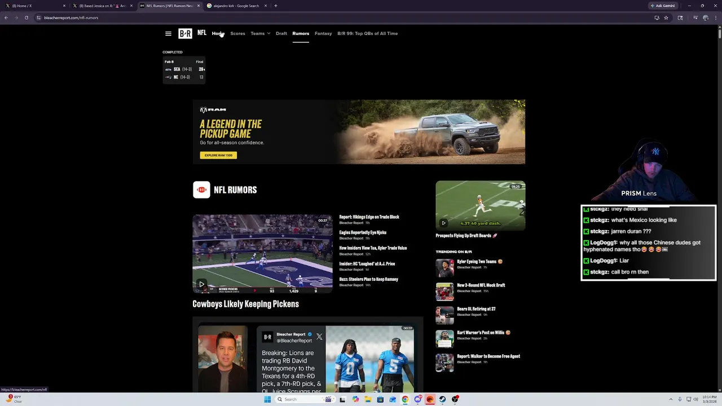Open Kyler Eyeing Two Teams trending story
722x406 pixels.
(479, 262)
